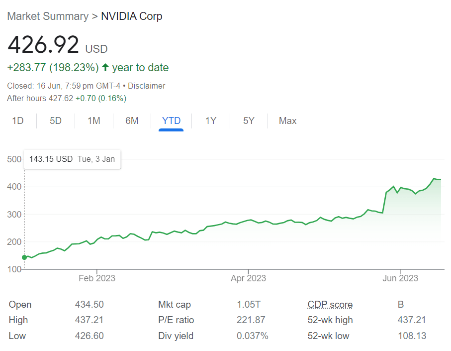Click the NVIDIA Corp title
The height and width of the screenshot is (351, 451).
132,16
